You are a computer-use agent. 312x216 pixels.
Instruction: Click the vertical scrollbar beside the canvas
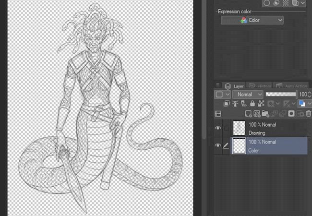click(x=204, y=70)
